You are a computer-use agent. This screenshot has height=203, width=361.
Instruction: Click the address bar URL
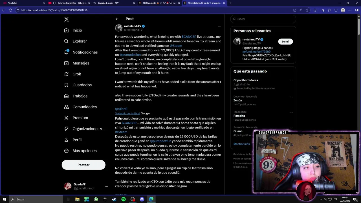pos(54,10)
